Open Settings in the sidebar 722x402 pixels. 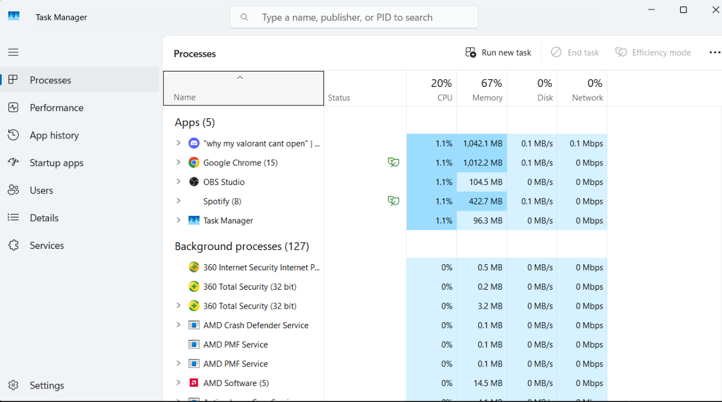tap(47, 385)
